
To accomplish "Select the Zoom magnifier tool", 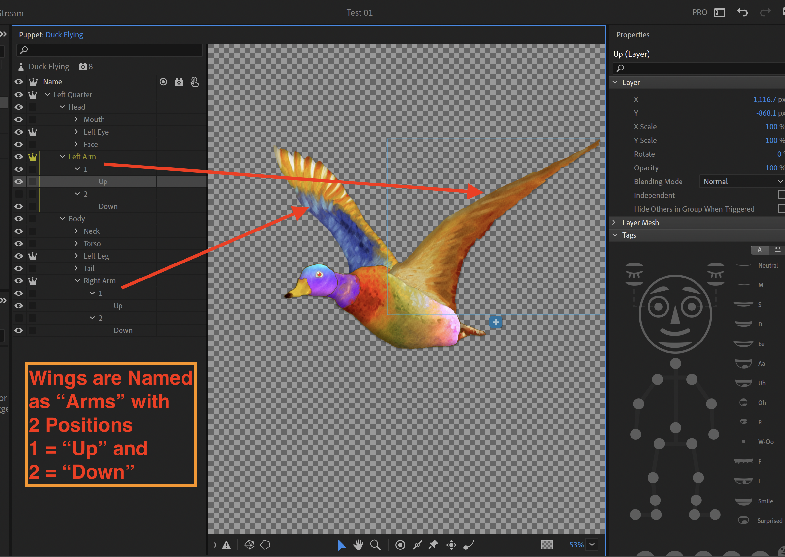I will 375,545.
